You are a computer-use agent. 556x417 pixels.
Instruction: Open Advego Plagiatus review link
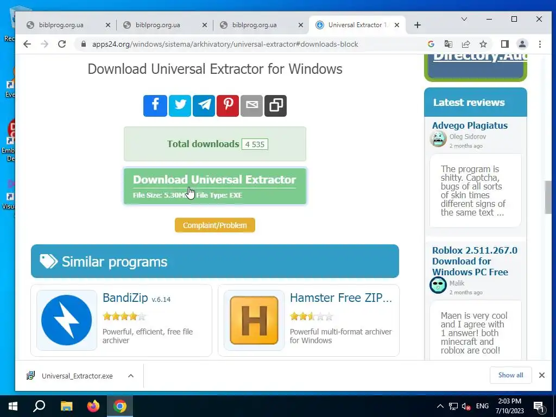(470, 125)
